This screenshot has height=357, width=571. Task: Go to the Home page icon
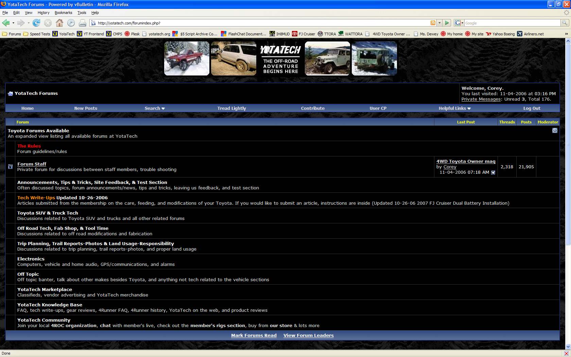[x=59, y=23]
